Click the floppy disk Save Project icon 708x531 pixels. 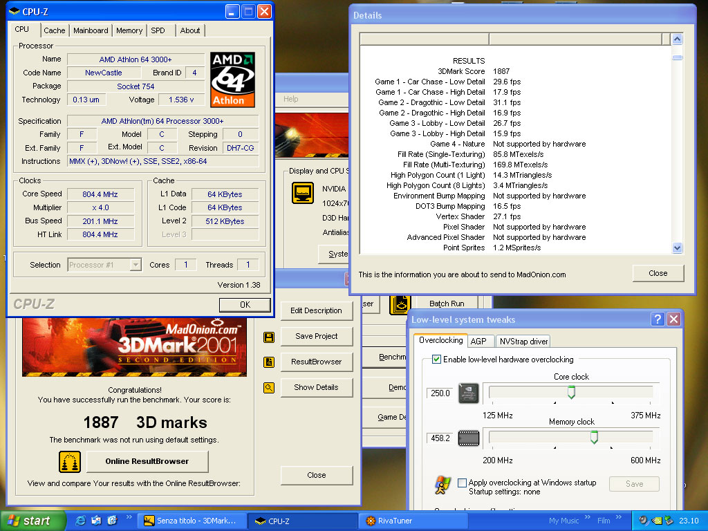(269, 337)
